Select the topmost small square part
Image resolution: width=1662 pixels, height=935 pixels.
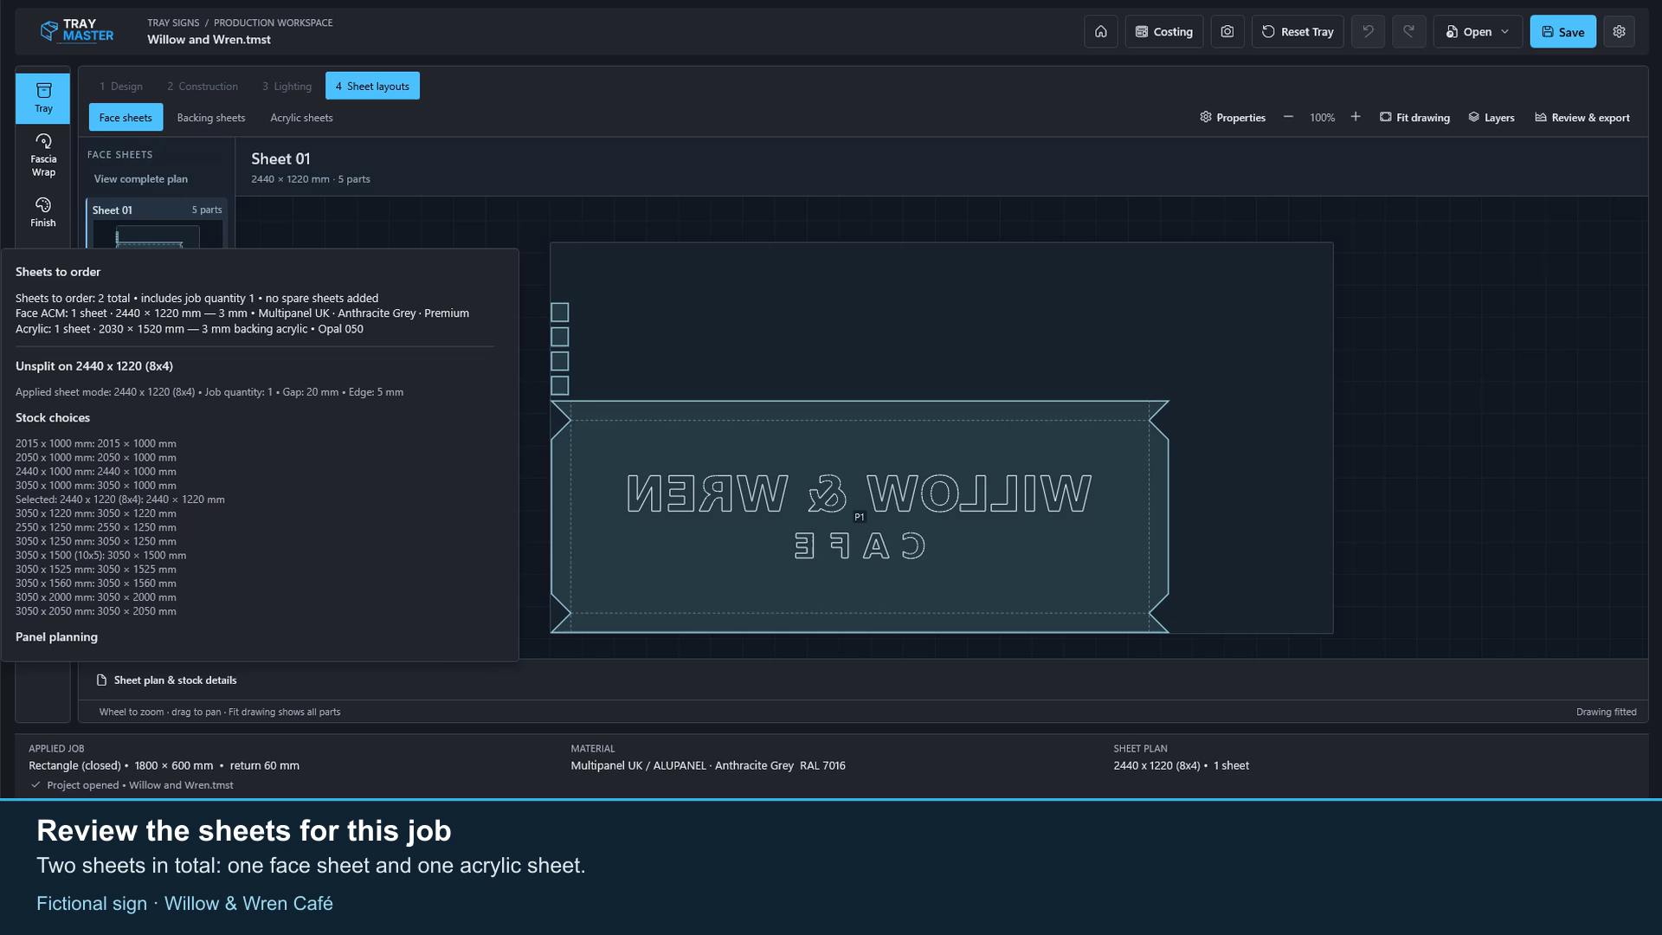coord(560,313)
